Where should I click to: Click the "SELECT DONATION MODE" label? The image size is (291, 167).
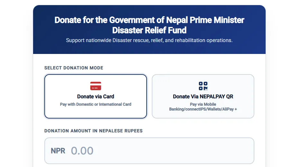coord(74,68)
